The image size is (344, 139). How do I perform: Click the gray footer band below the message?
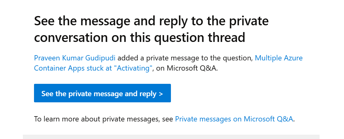[171, 137]
